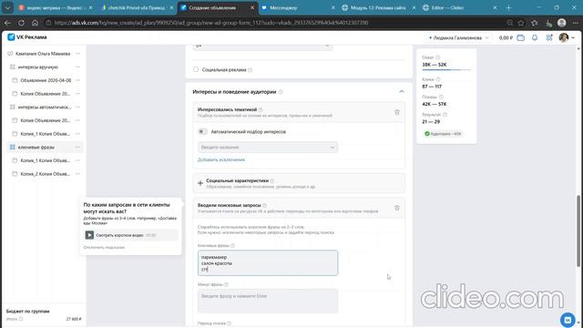Select 'интересы вручную' group in sidebar
Screen dimensions: 583x328
(x=38, y=67)
